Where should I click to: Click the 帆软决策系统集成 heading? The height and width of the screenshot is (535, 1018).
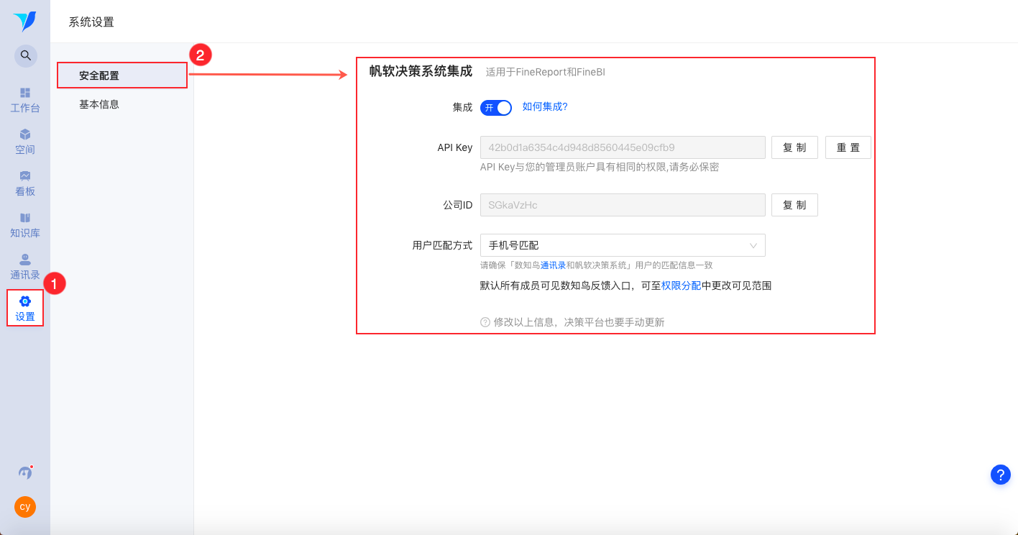coord(421,71)
